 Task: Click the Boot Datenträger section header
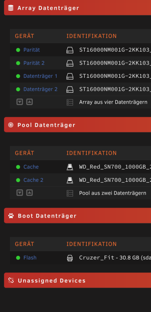(x=78, y=215)
